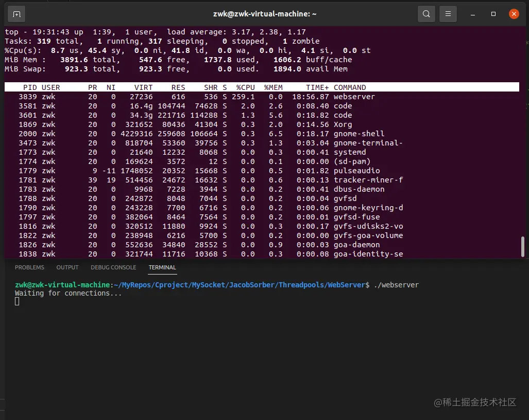The width and height of the screenshot is (529, 420).
Task: Open a new terminal tab
Action: 16,14
